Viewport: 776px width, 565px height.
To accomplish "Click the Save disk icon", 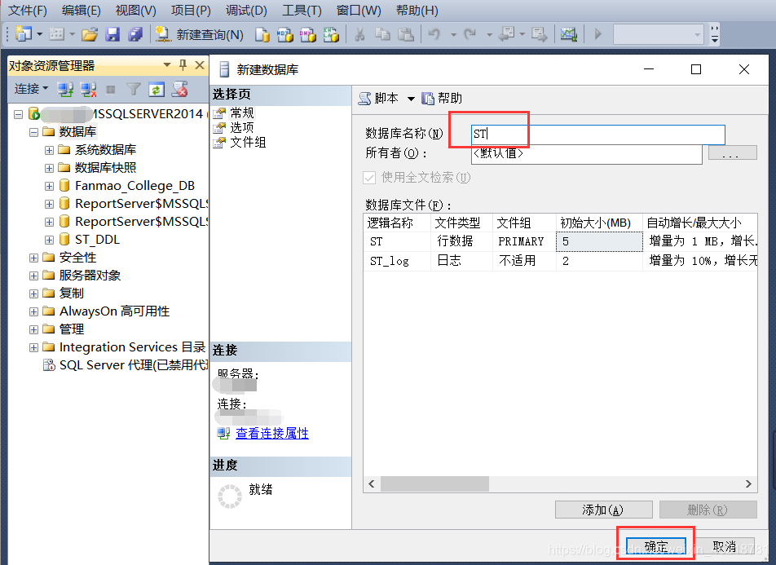I will tap(112, 34).
